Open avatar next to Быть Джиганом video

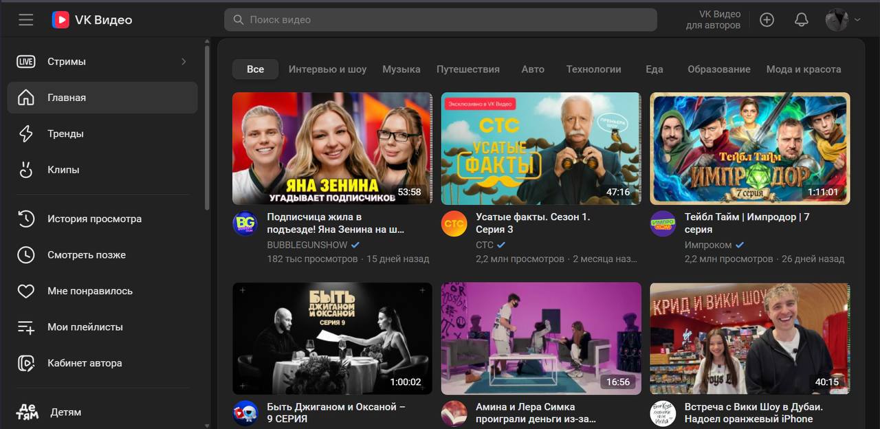click(x=245, y=413)
